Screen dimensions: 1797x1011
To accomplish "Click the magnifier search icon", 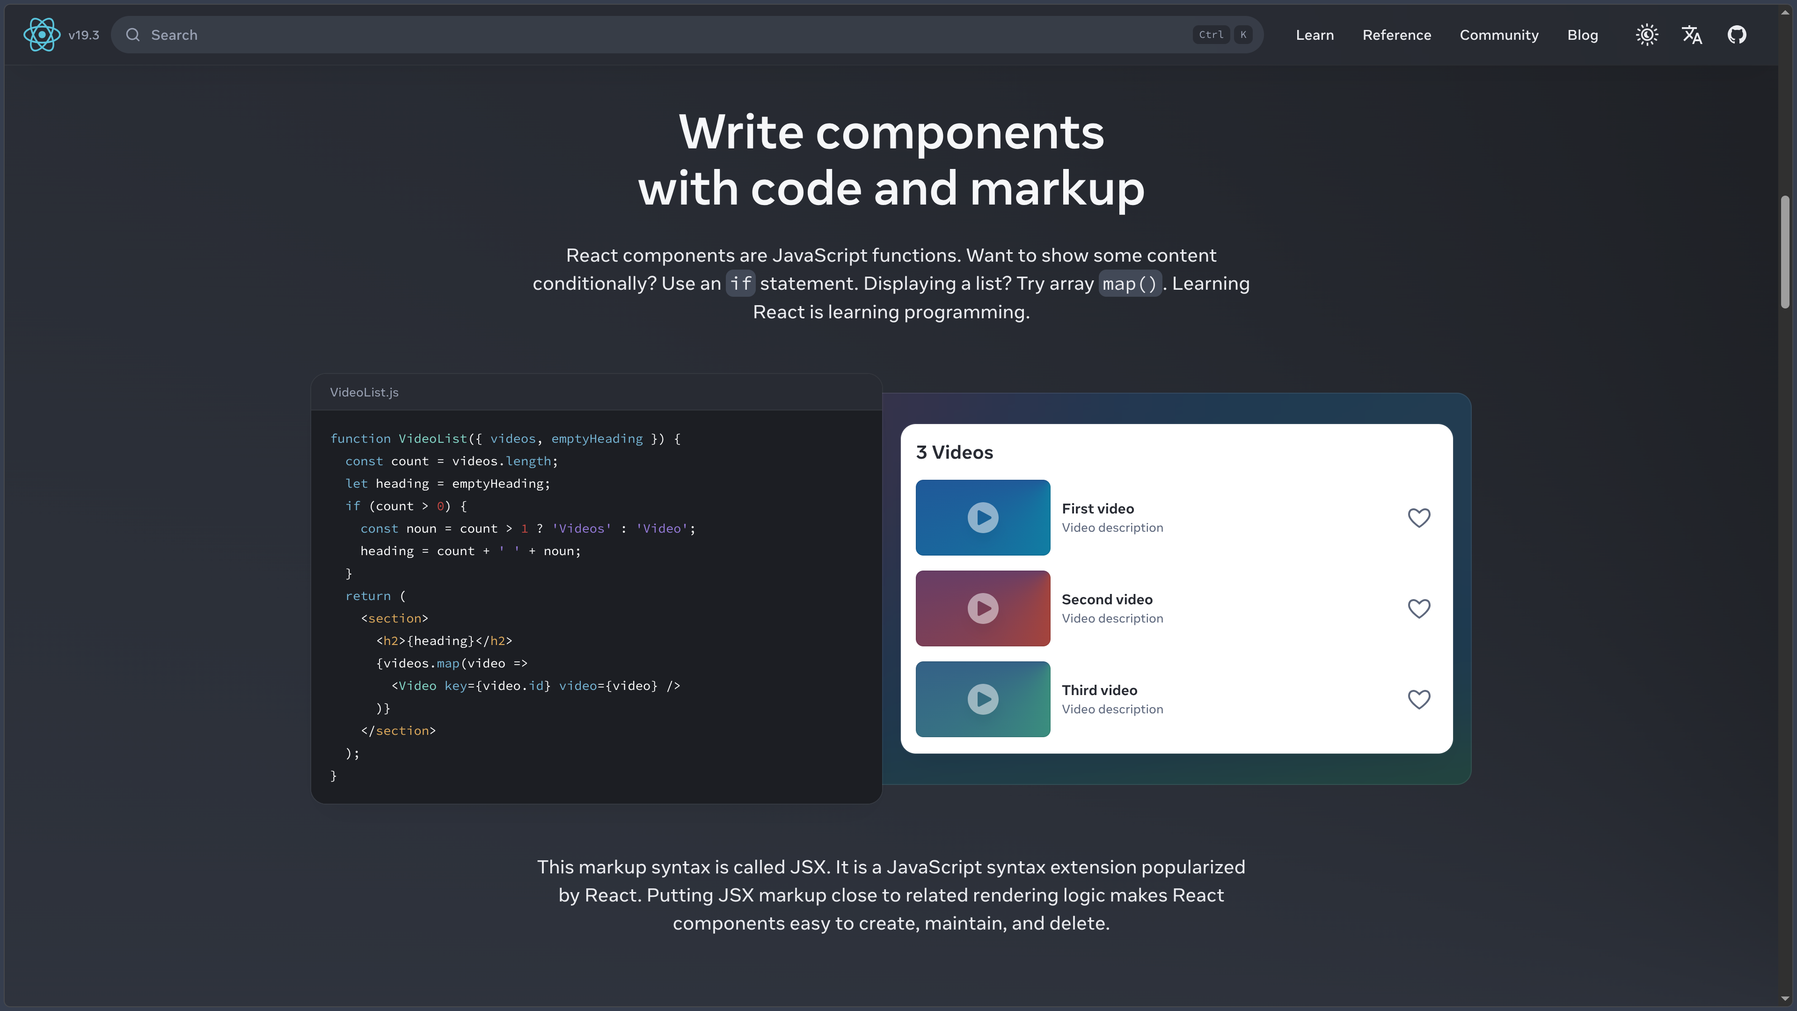I will click(132, 35).
